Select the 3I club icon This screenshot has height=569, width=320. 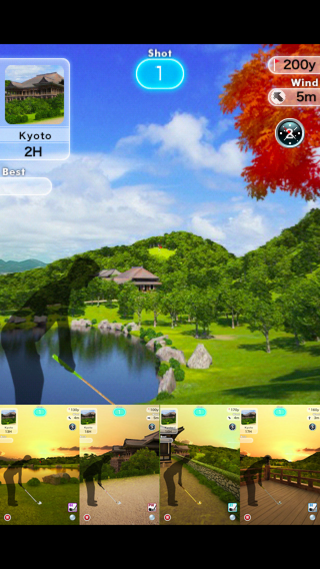[x=312, y=507]
